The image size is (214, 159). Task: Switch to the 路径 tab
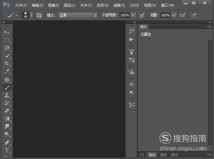pyautogui.click(x=175, y=155)
